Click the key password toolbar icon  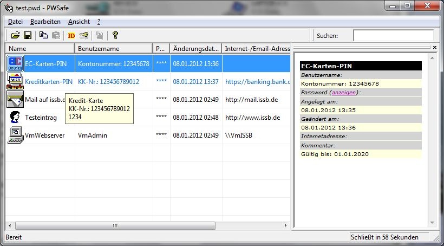click(84, 36)
